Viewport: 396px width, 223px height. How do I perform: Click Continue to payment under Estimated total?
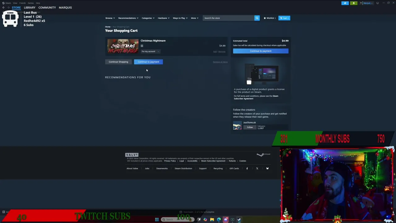click(260, 51)
